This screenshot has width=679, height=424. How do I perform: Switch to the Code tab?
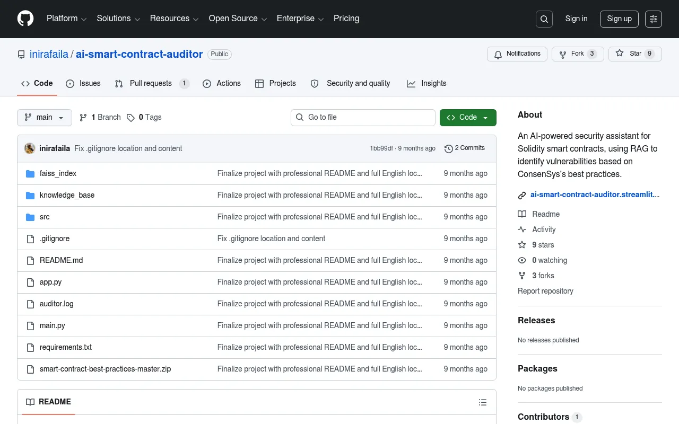pos(37,84)
